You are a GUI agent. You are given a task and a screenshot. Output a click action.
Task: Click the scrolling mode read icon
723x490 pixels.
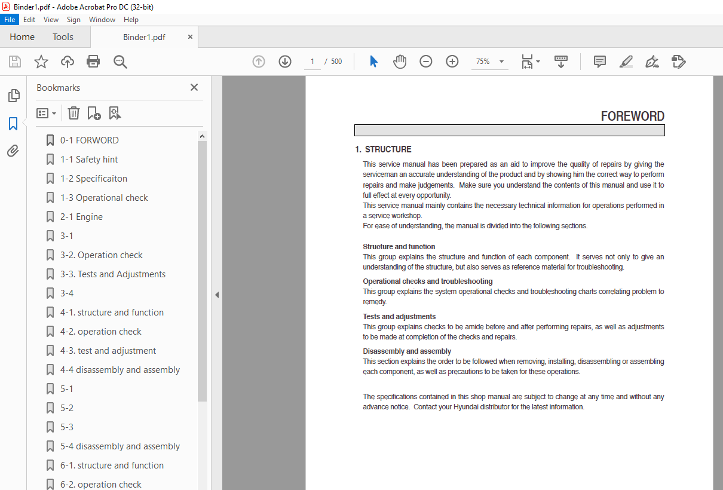(561, 62)
